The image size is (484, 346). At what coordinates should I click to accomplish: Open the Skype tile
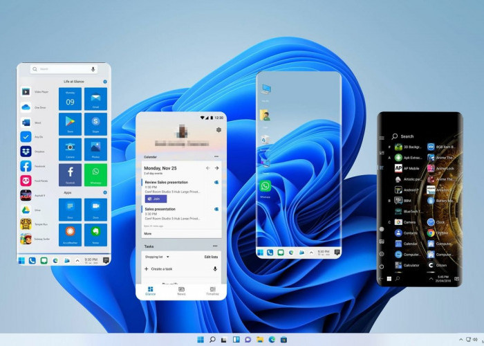[95, 124]
